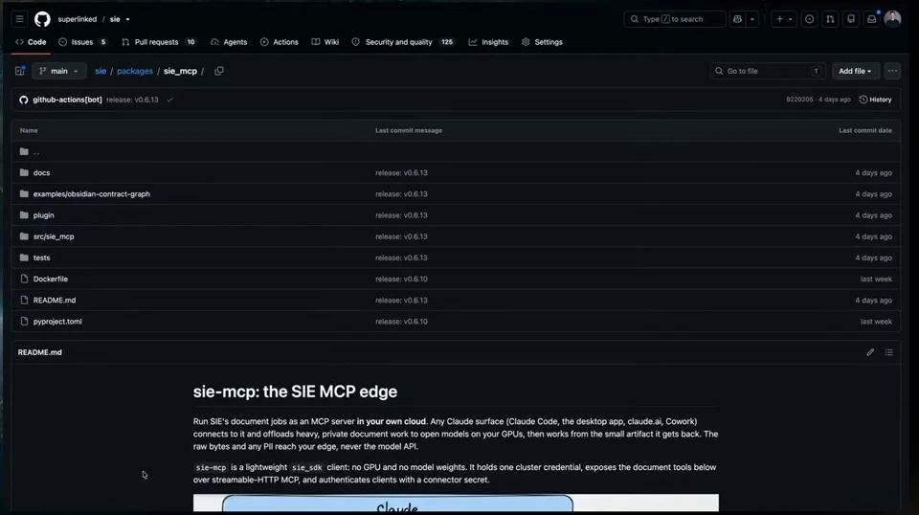Edit README with the pencil icon
The width and height of the screenshot is (919, 515).
870,352
